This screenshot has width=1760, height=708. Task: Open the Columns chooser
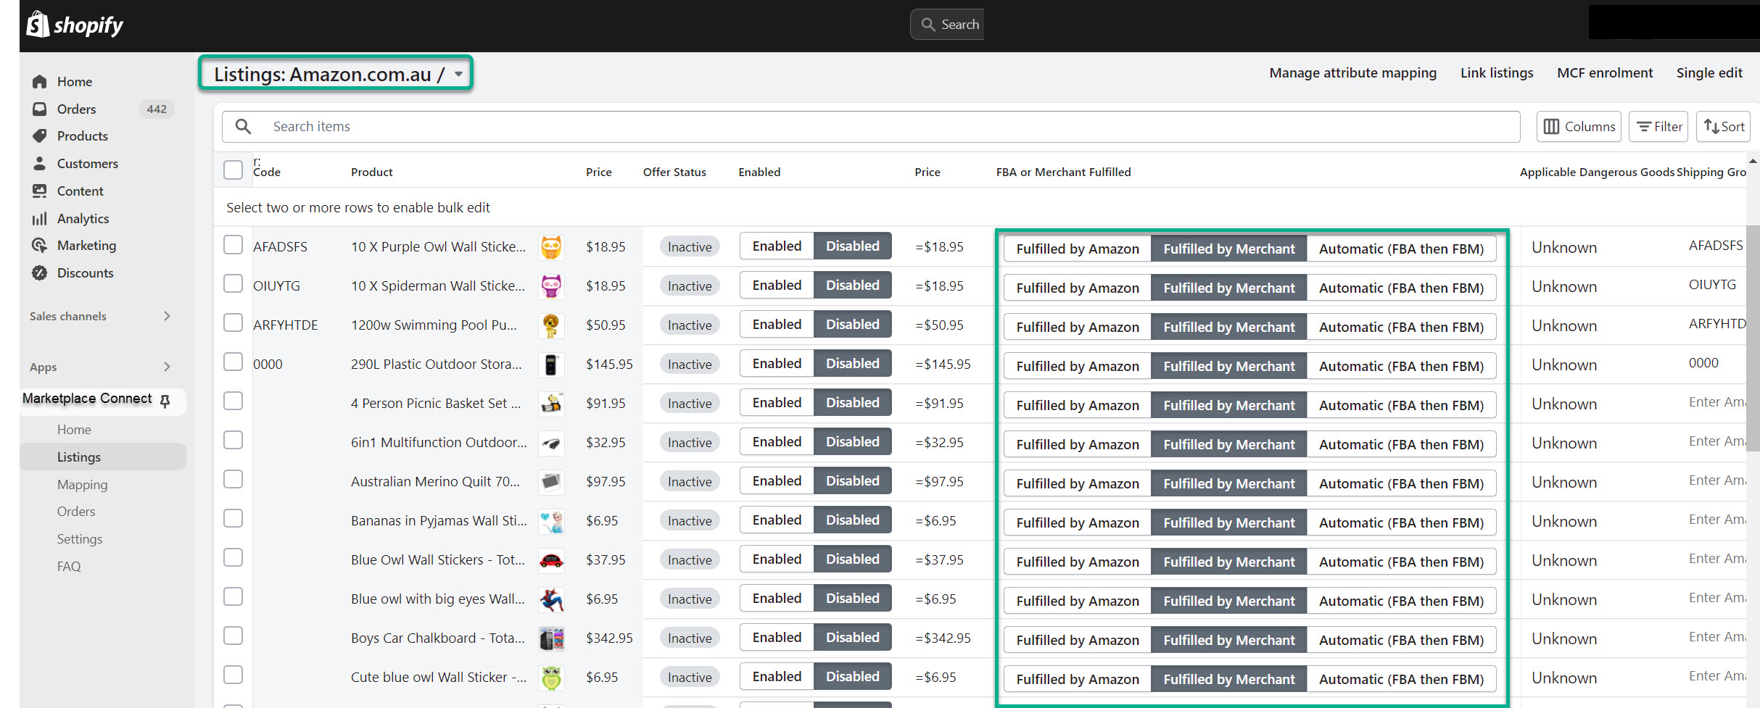point(1580,127)
